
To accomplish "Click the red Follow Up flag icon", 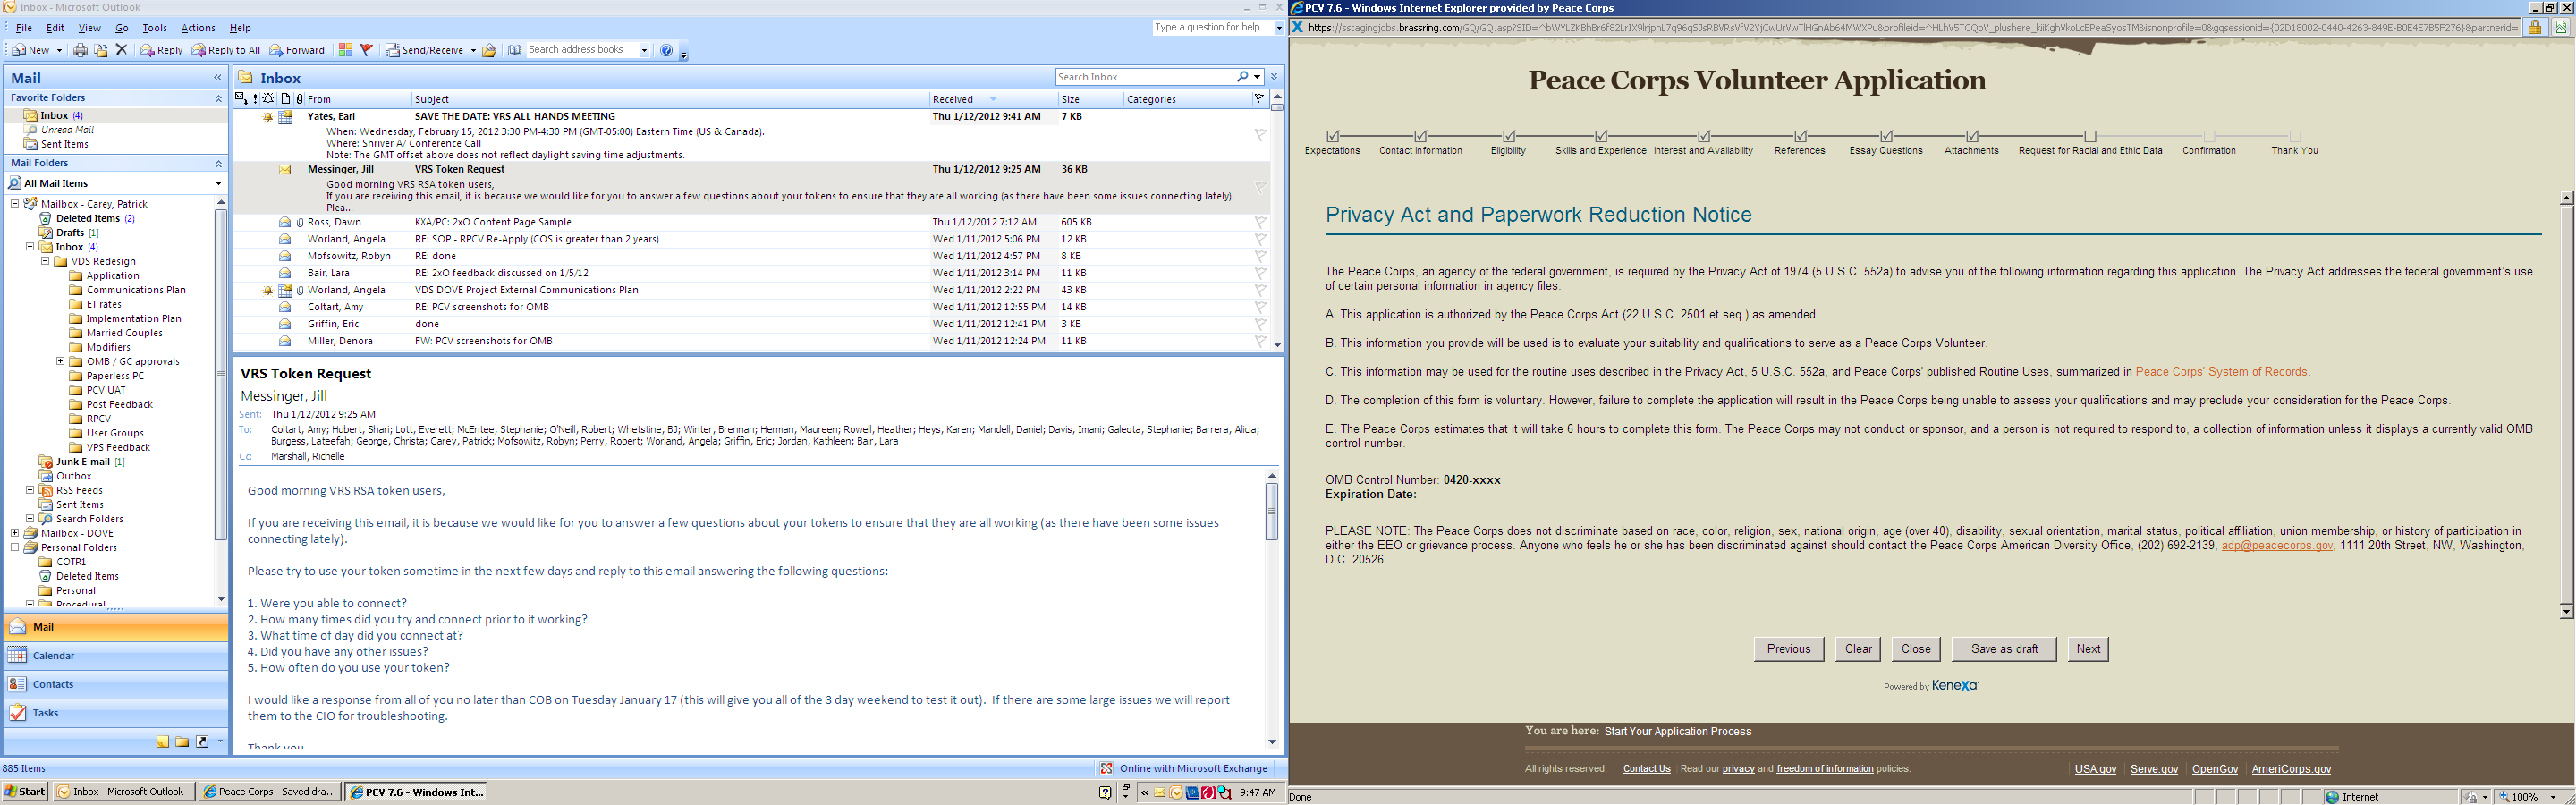I will [x=367, y=50].
